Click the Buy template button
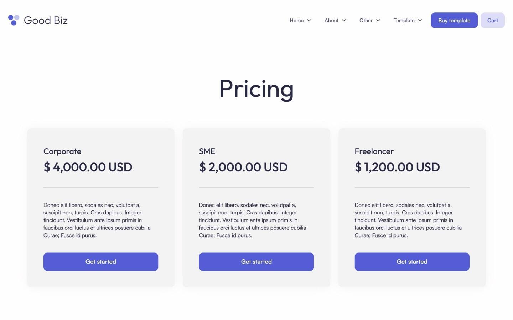This screenshot has height=320, width=513. coord(454,20)
